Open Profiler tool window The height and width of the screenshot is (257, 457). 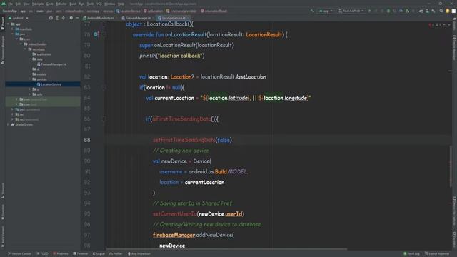click(x=116, y=254)
